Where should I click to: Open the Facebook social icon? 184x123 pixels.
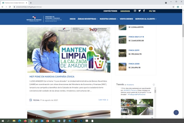(x=144, y=11)
